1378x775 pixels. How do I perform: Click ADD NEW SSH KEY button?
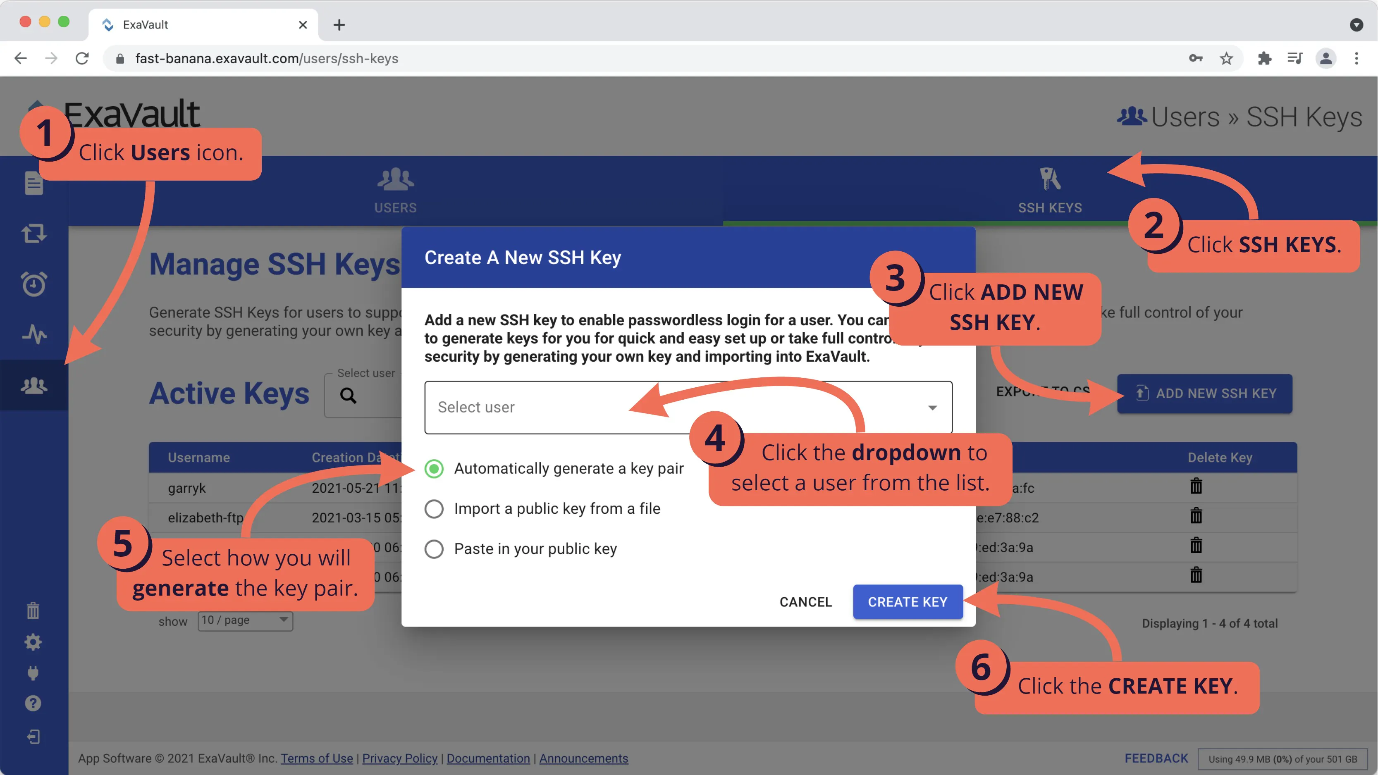tap(1205, 393)
